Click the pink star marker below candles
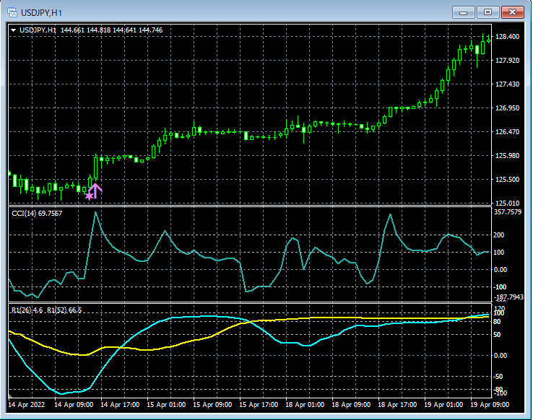This screenshot has height=420, width=533. coord(89,196)
